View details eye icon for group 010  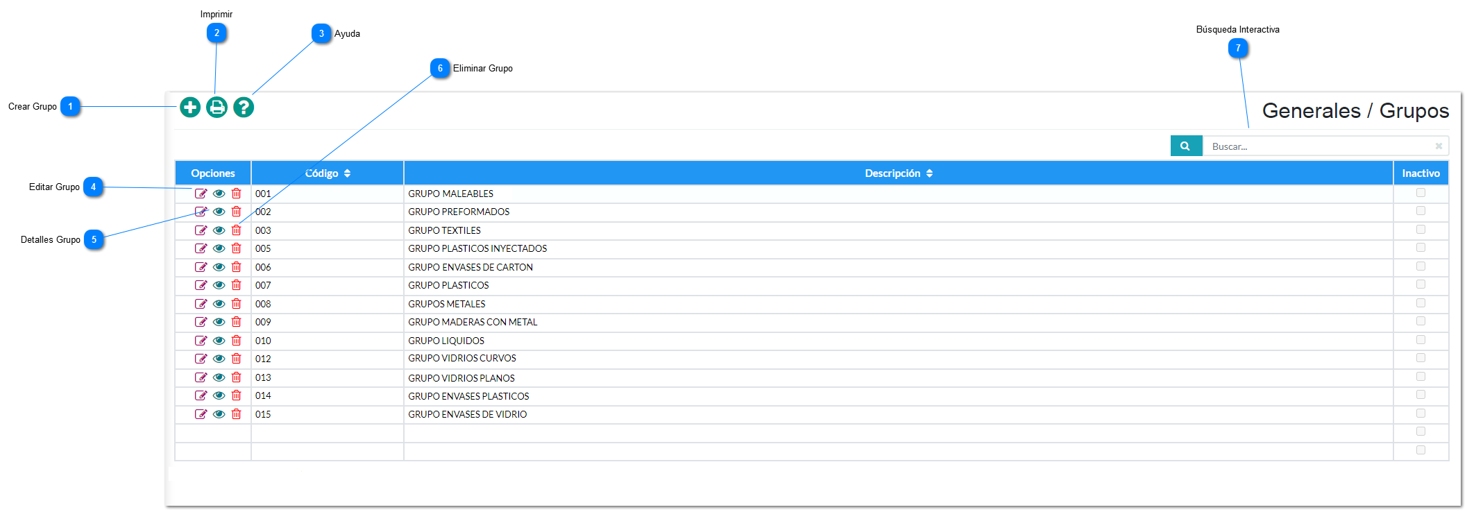pyautogui.click(x=219, y=341)
